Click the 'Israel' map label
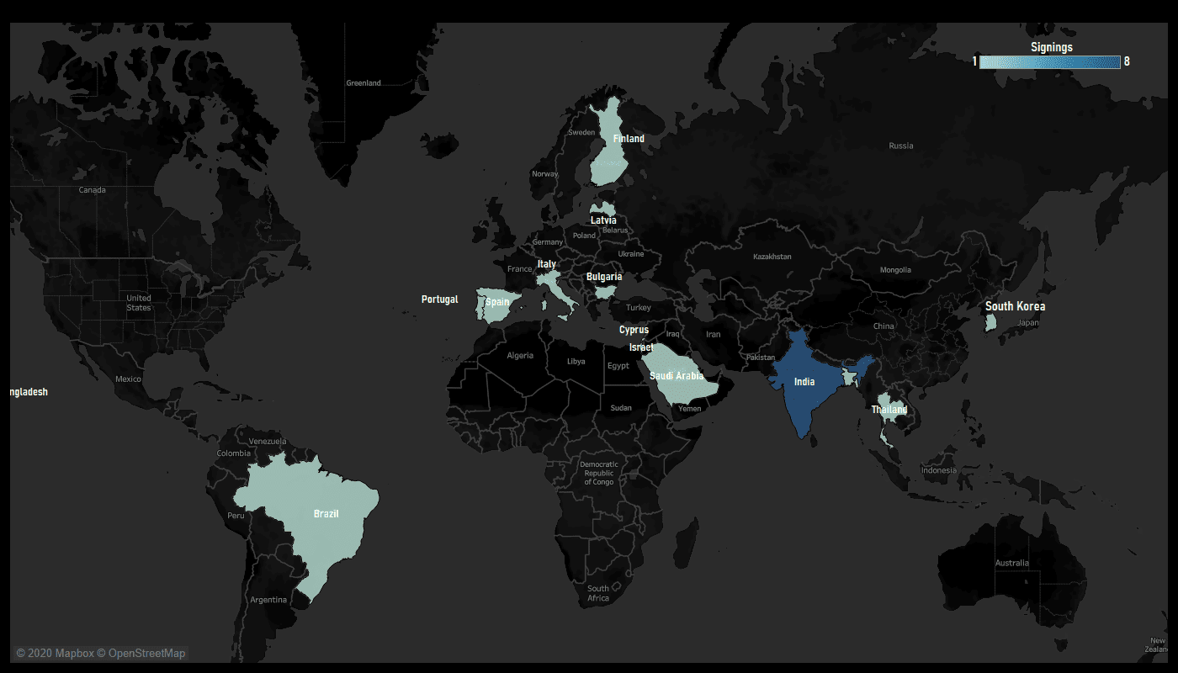Image resolution: width=1178 pixels, height=673 pixels. tap(640, 347)
